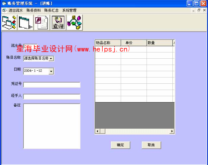This screenshot has height=165, width=208.
Task: Click the 备注 text area
Action: click(x=52, y=126)
